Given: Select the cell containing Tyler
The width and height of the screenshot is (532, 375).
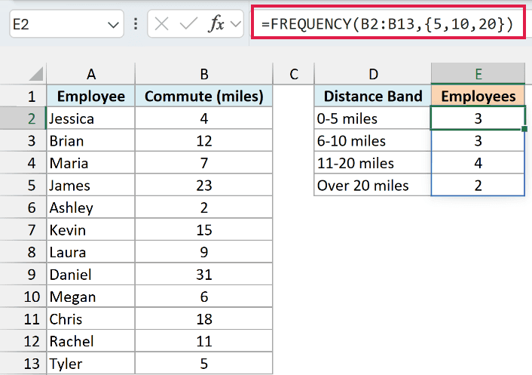Looking at the screenshot, I should (x=90, y=364).
